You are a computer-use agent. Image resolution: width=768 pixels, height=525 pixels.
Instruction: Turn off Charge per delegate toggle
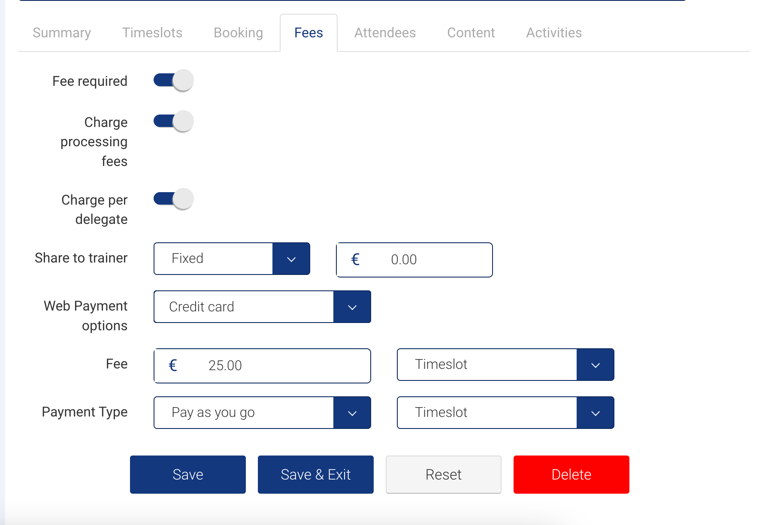pos(174,199)
